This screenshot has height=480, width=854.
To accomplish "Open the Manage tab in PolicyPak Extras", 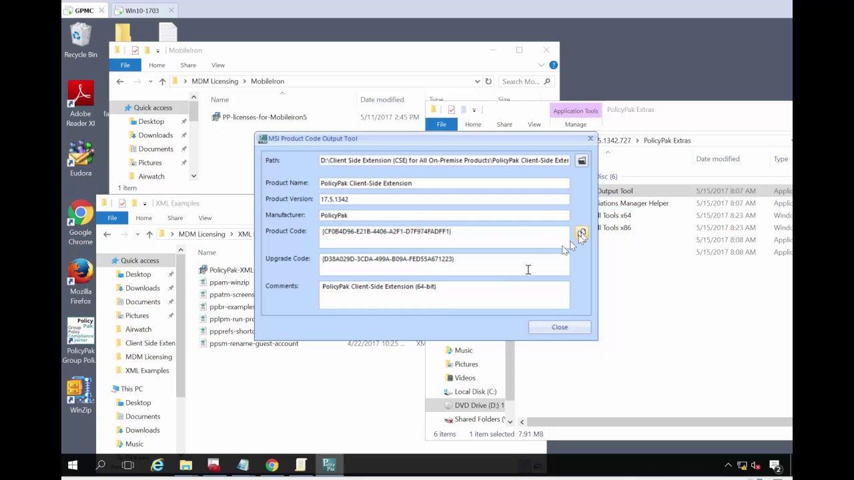I will 576,125.
